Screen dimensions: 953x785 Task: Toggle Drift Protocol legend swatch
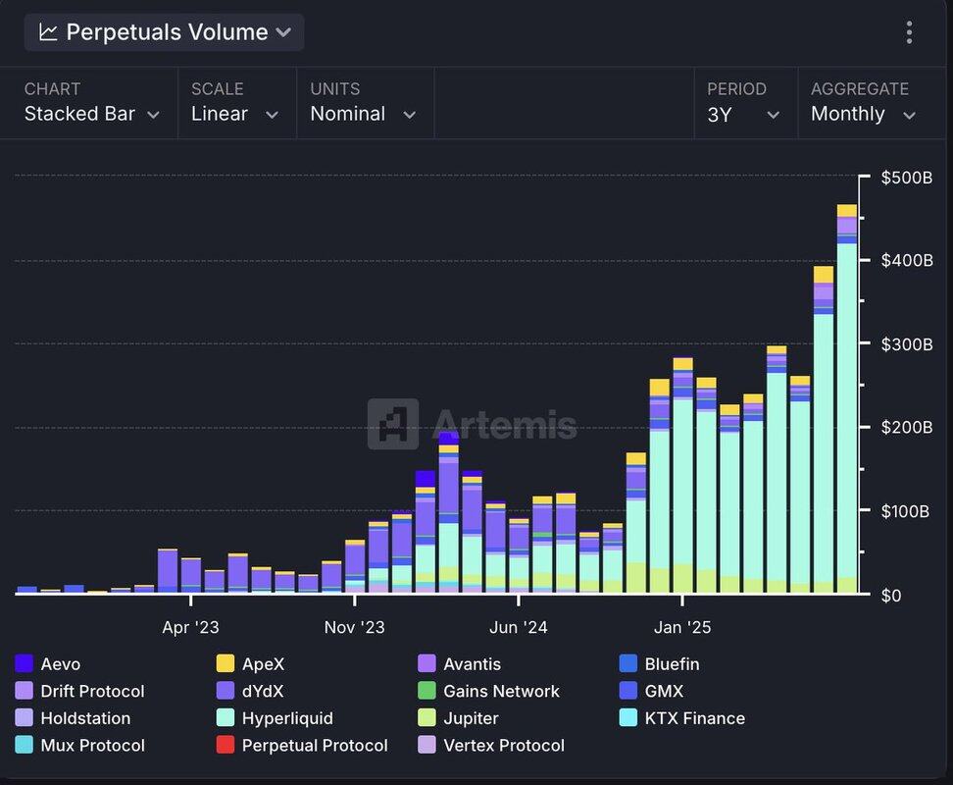pos(24,691)
